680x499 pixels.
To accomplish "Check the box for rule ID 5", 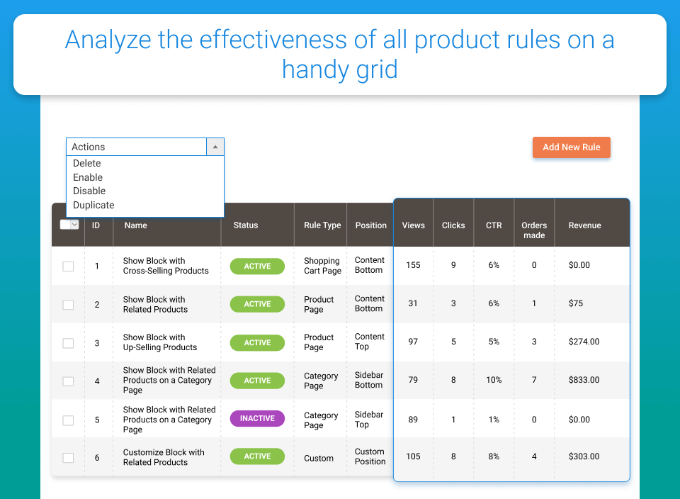I will [68, 420].
